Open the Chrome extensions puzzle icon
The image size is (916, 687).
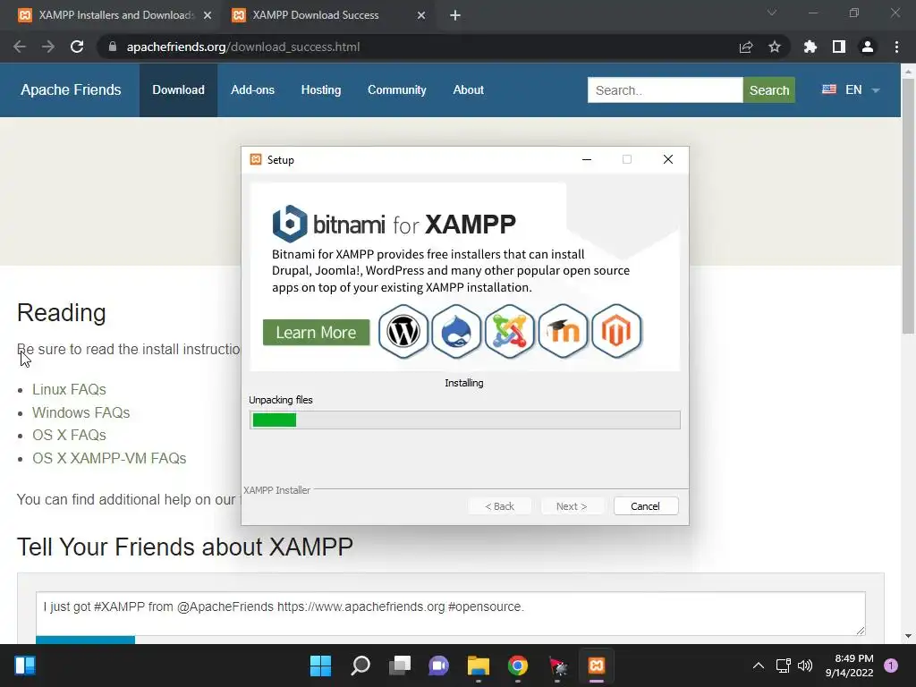point(810,47)
